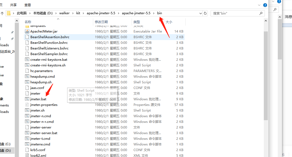Expand the chevron after walker breadcrumb
Image resolution: width=292 pixels, height=157 pixels.
[73, 13]
